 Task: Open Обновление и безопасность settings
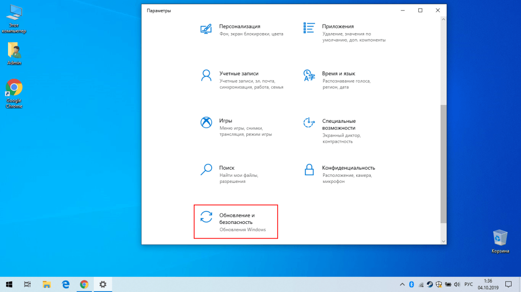click(x=236, y=222)
